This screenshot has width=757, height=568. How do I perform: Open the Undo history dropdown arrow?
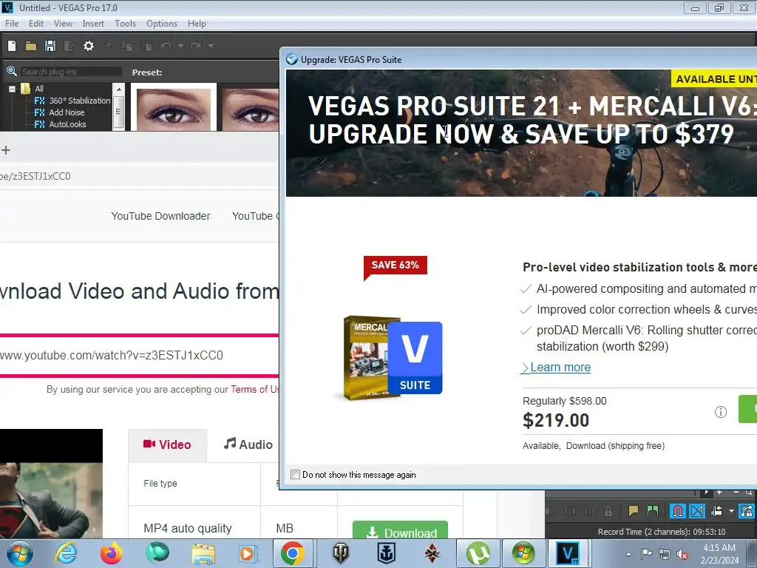pos(180,46)
